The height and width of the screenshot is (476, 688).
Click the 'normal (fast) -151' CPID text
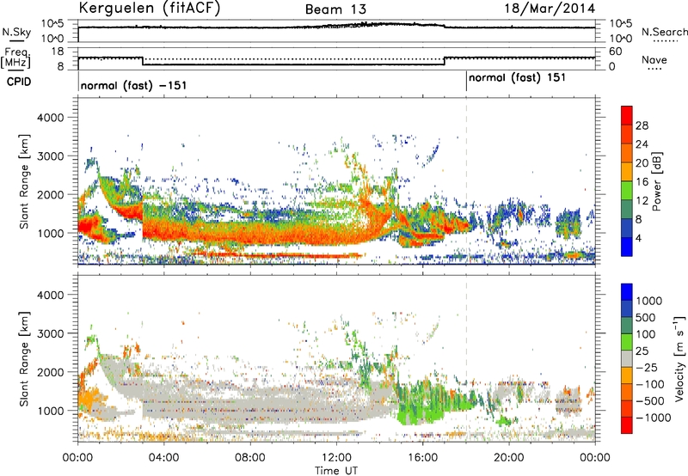[134, 85]
